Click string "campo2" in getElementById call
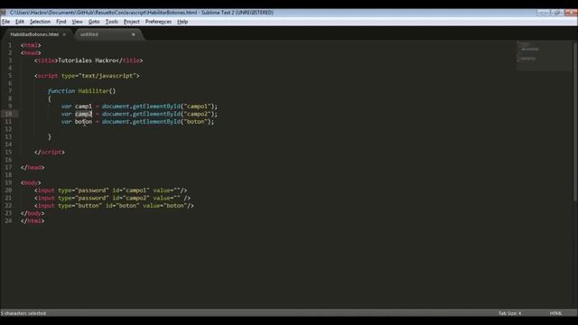The height and width of the screenshot is (325, 578). (197, 114)
